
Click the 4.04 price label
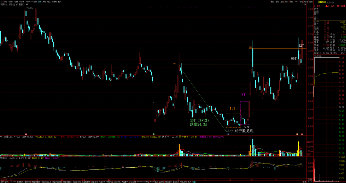pos(246,127)
